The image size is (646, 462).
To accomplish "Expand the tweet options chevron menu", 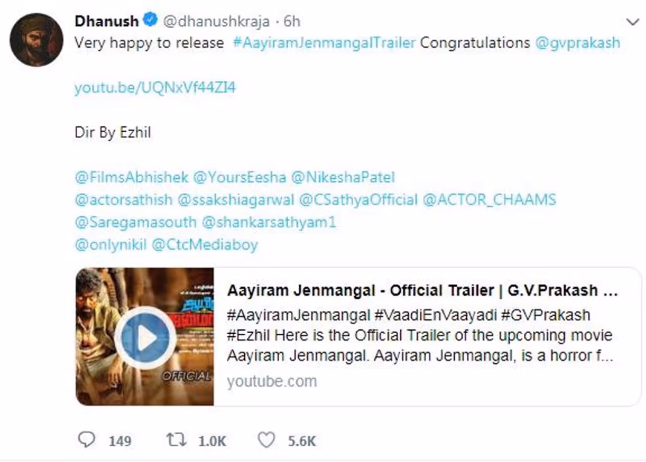I will [x=632, y=22].
